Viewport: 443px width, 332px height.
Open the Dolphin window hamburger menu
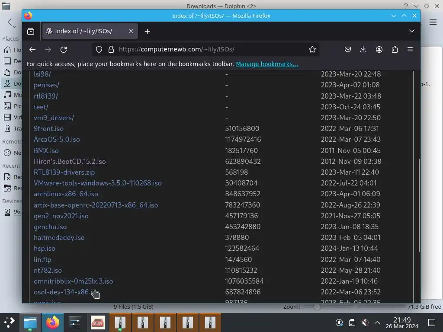[x=433, y=22]
